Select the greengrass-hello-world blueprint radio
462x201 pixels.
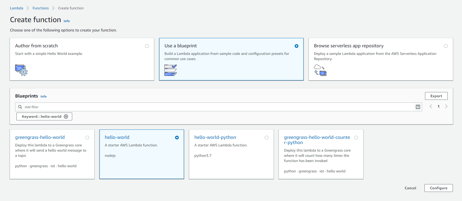(87, 138)
